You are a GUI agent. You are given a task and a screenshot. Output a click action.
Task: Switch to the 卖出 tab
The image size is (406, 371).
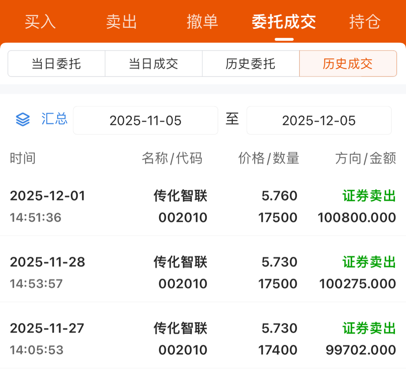(x=121, y=22)
